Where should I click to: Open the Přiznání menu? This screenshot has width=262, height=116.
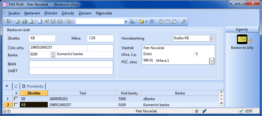(51, 13)
